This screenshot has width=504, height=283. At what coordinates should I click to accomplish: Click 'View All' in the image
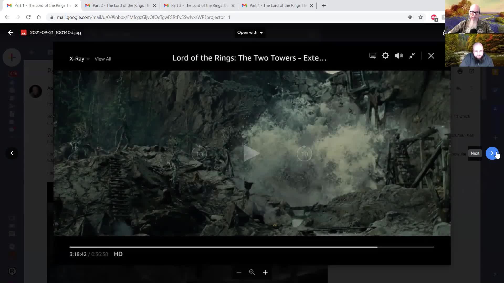click(x=103, y=59)
